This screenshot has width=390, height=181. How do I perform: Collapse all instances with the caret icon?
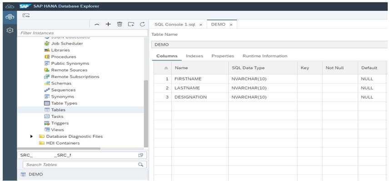[97, 24]
